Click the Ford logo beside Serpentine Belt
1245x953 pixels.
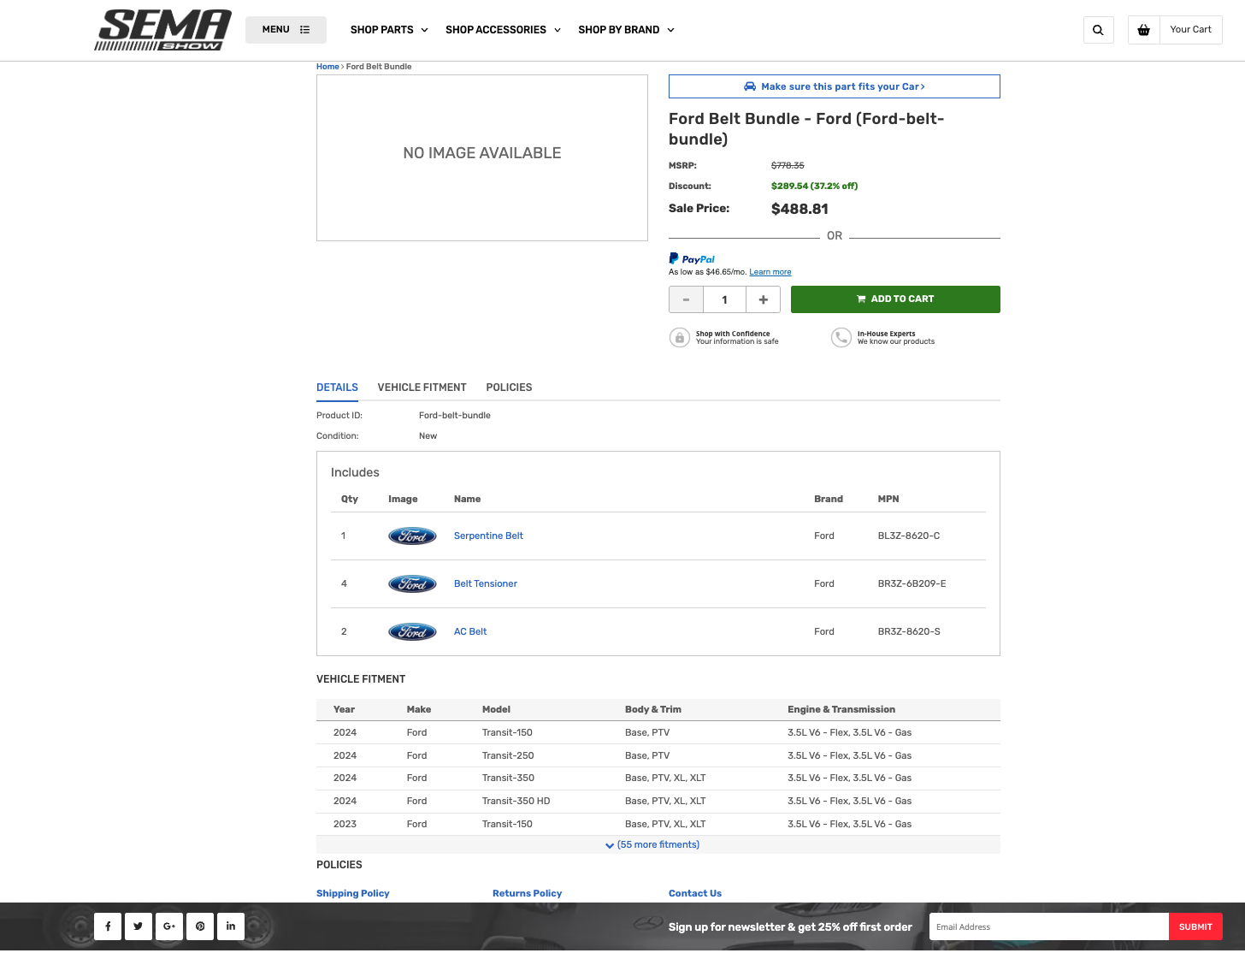click(412, 536)
